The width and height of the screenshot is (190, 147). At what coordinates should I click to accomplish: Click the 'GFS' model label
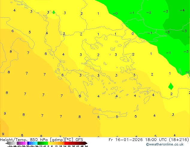(79, 140)
